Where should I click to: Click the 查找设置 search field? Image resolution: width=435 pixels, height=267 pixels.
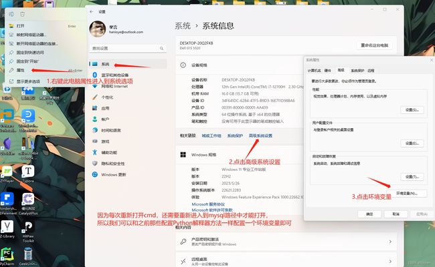(x=128, y=49)
